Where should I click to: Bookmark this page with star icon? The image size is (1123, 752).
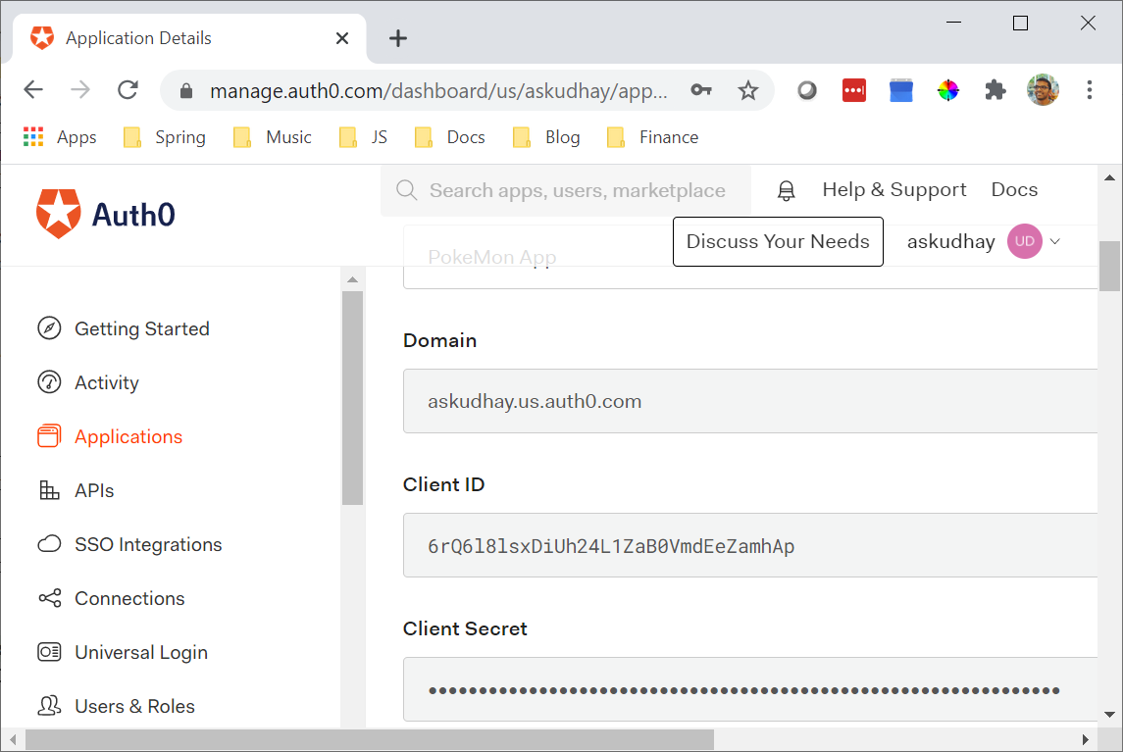click(x=748, y=90)
